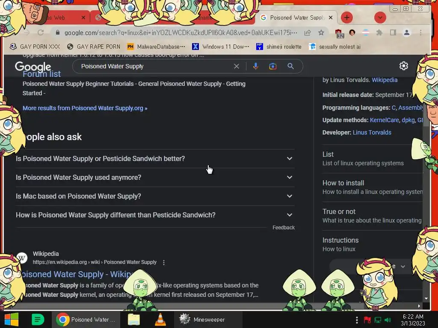
Task: Open 'How to install' panel item
Action: click(x=372, y=187)
